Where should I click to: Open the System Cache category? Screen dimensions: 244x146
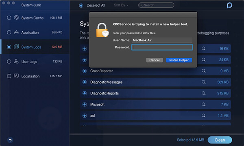(x=35, y=18)
